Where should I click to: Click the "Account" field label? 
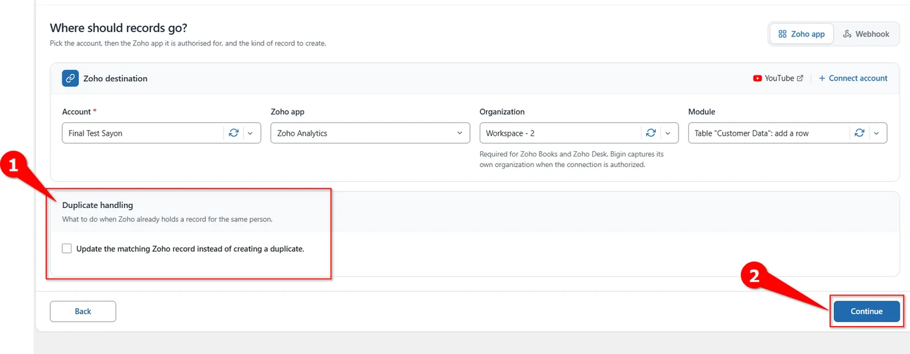[79, 112]
